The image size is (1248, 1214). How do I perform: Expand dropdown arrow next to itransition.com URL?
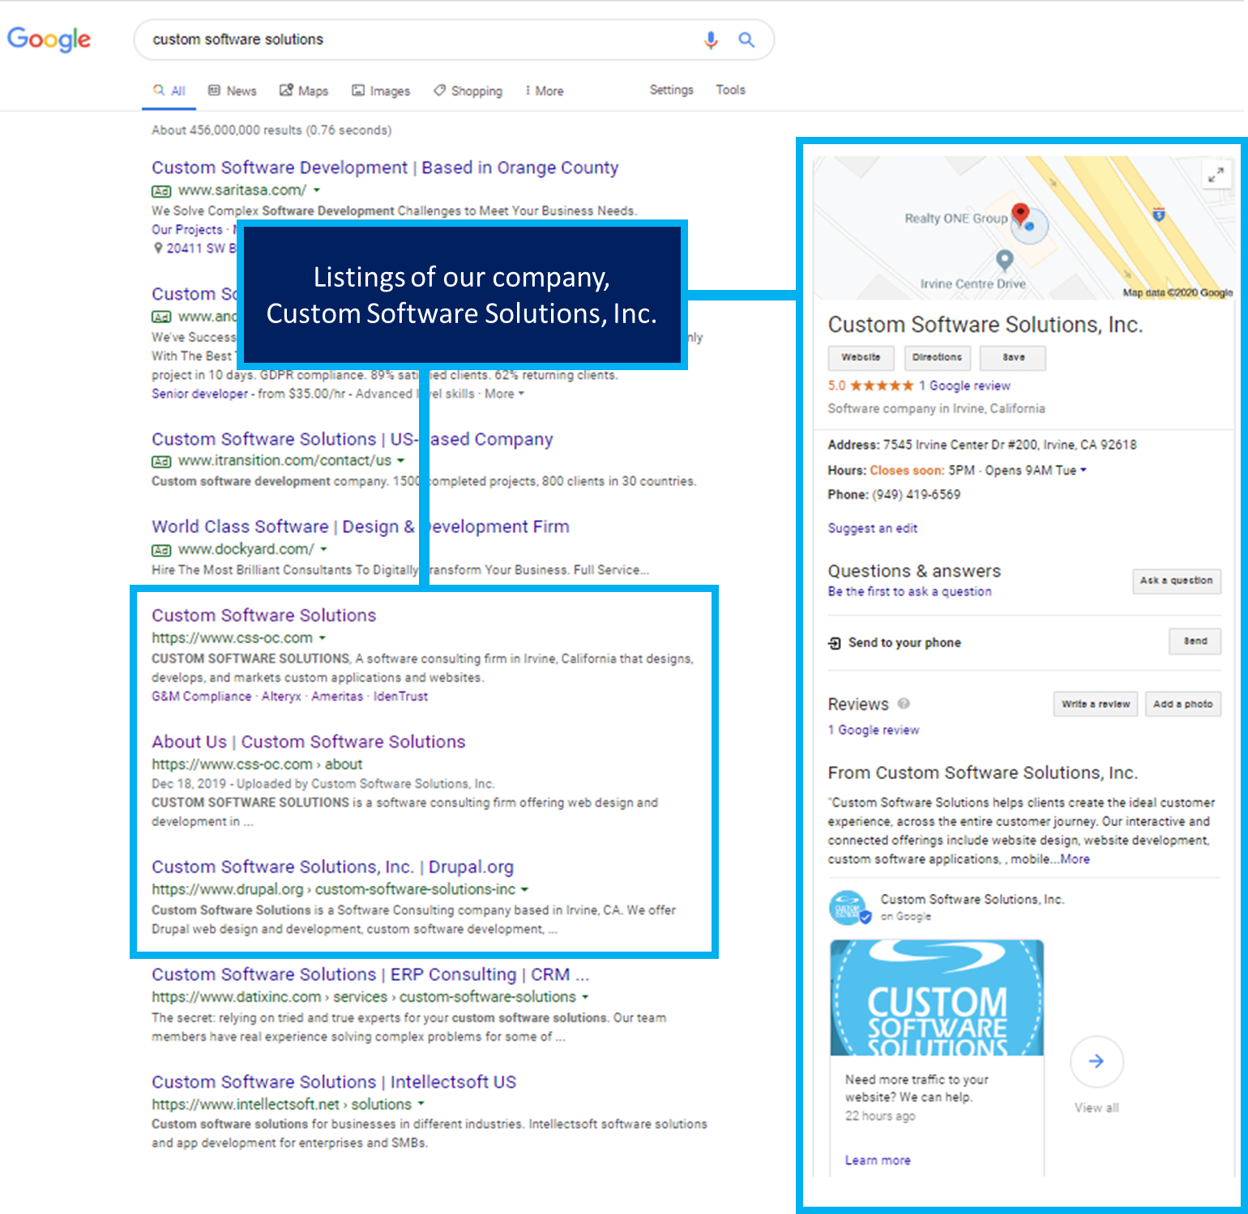tap(400, 461)
